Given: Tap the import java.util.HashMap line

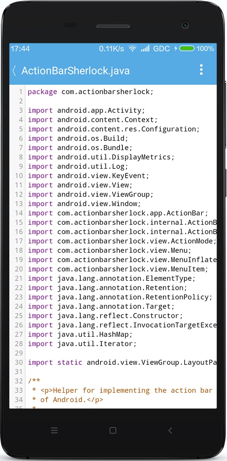Looking at the screenshot, I should coord(80,334).
